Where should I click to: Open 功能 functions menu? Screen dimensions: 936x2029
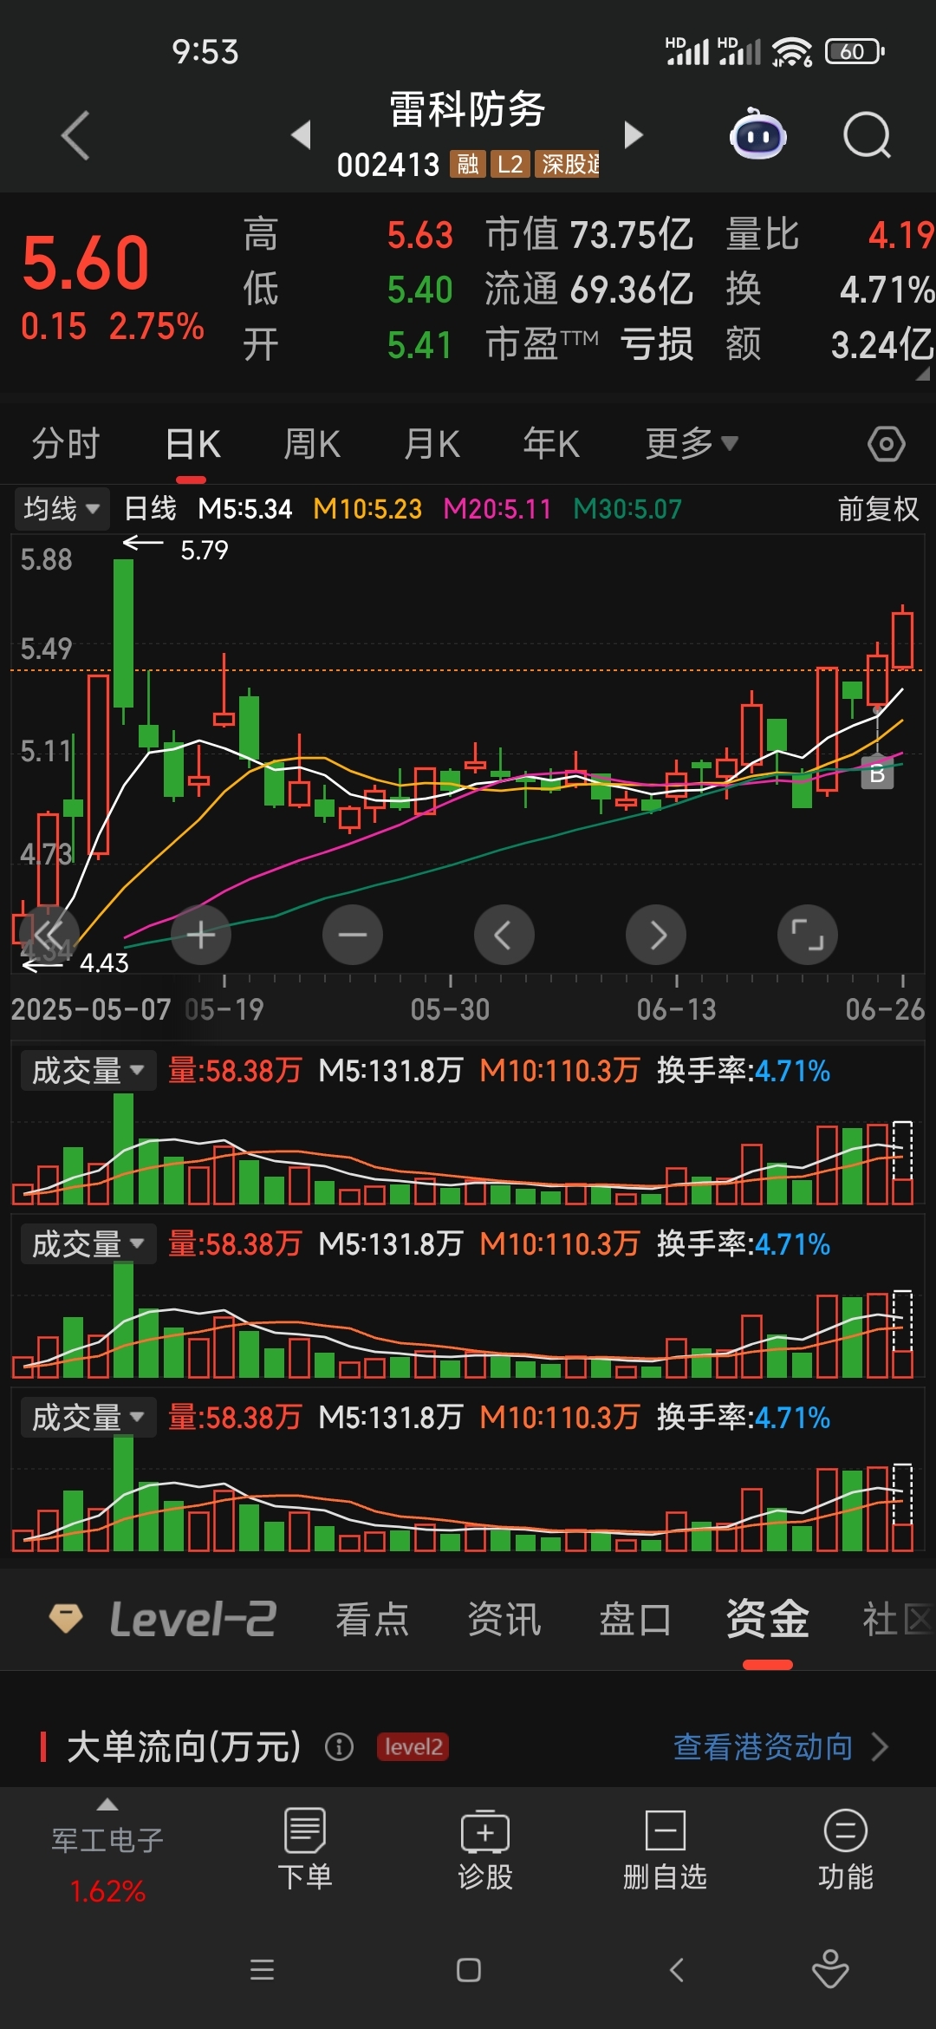(x=846, y=1850)
